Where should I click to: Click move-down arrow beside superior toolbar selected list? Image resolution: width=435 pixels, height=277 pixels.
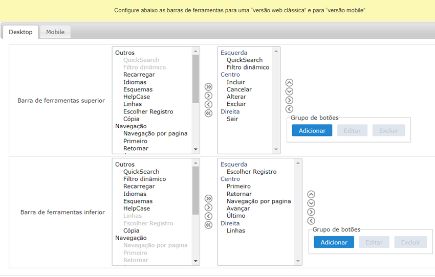(x=289, y=91)
